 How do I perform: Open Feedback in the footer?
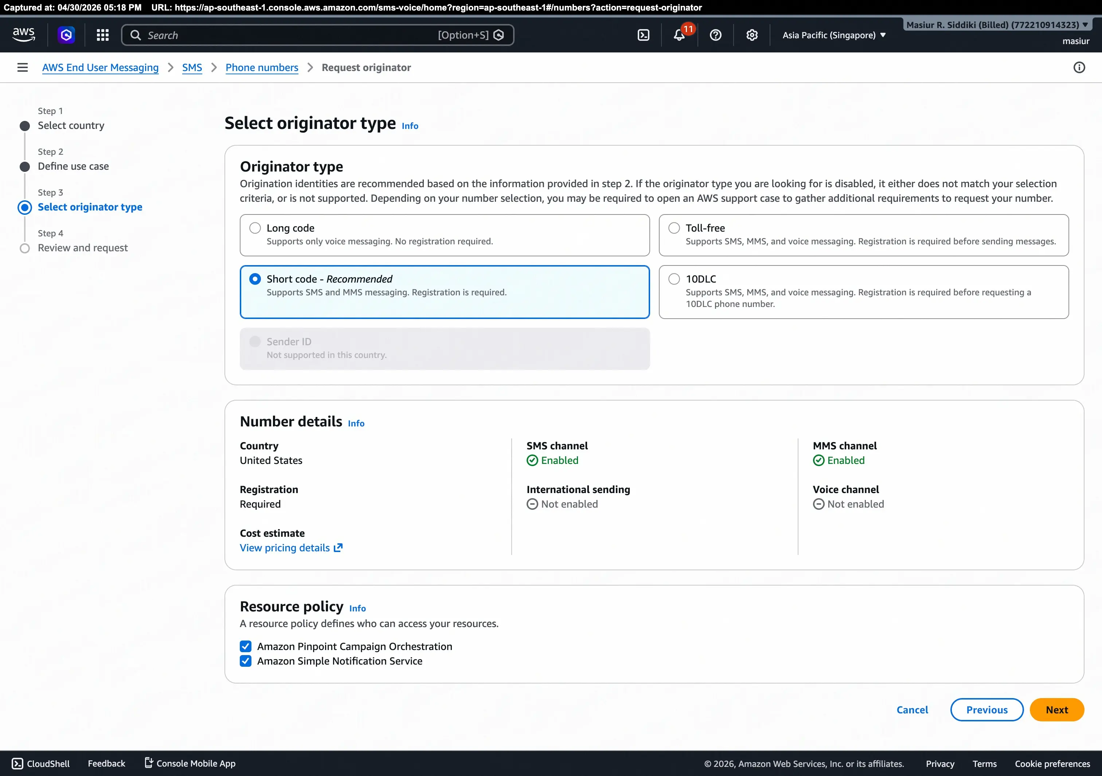(x=106, y=764)
